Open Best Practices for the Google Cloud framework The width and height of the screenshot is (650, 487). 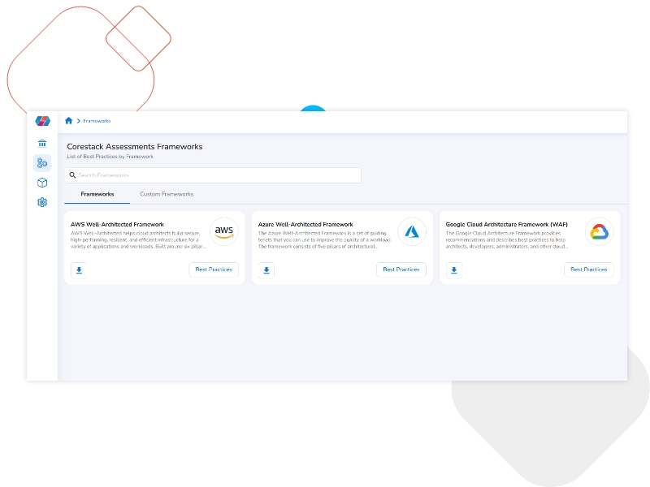(588, 269)
